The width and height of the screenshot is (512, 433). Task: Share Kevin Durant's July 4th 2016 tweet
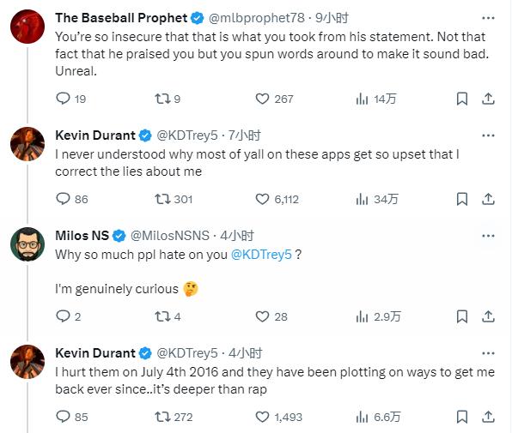(488, 417)
